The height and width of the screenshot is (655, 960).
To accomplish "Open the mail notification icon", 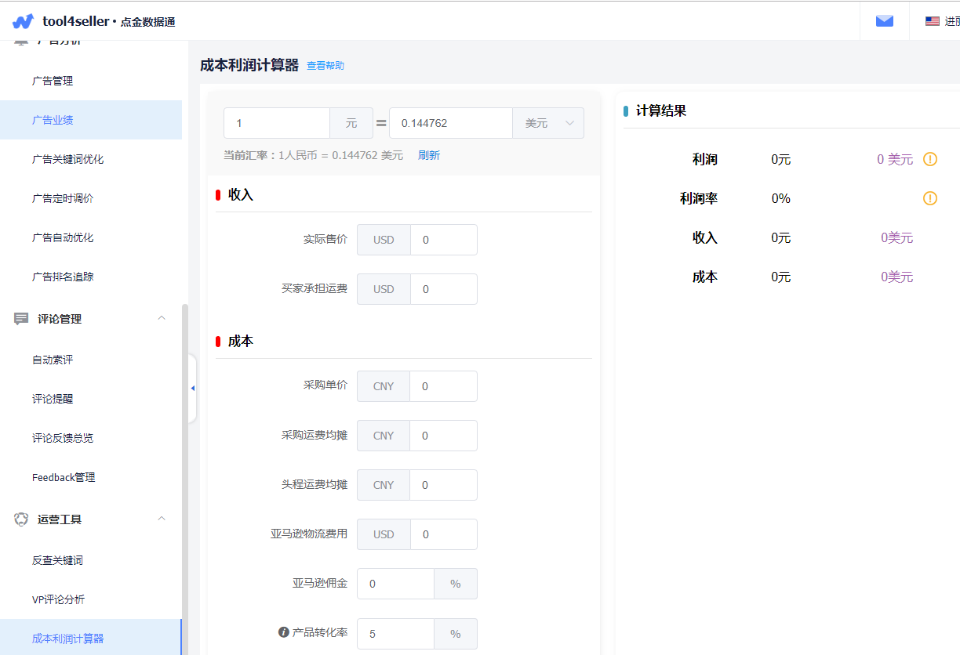I will tap(884, 20).
